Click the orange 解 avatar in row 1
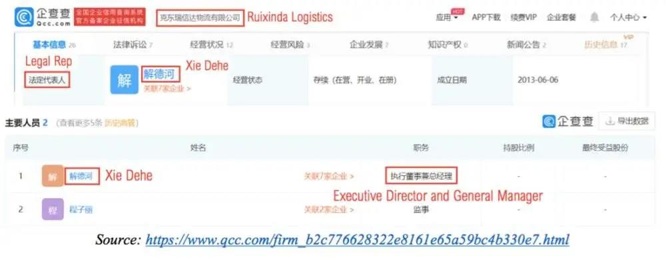 coord(53,176)
